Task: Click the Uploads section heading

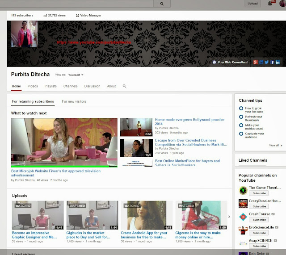Action: point(20,196)
